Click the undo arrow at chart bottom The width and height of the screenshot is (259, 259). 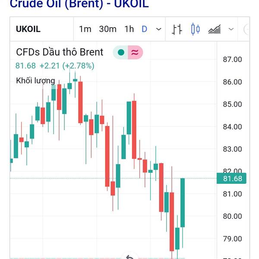130,257
